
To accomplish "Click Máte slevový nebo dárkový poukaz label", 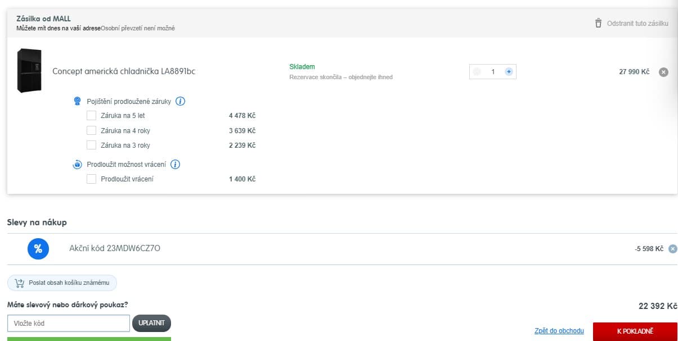I will (68, 305).
